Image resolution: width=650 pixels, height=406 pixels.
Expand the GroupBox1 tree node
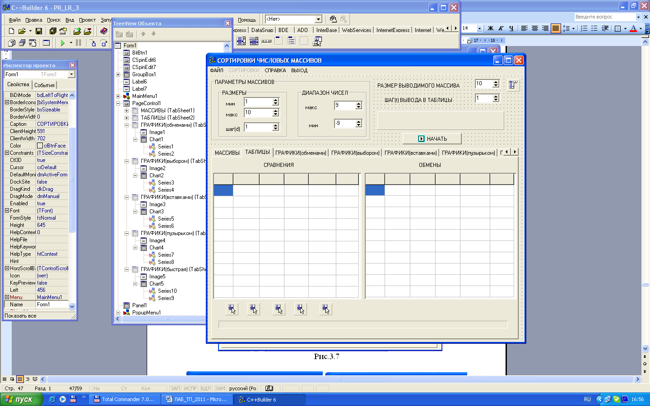pyautogui.click(x=118, y=74)
